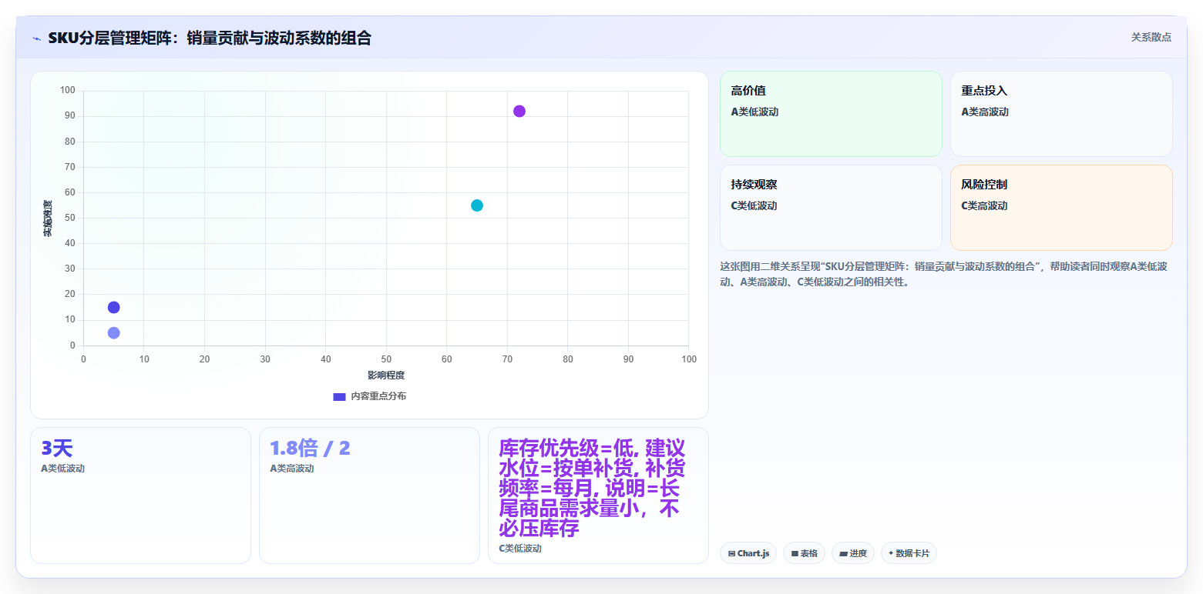Click the 影响程度 x-axis title
This screenshot has width=1203, height=594.
386,375
